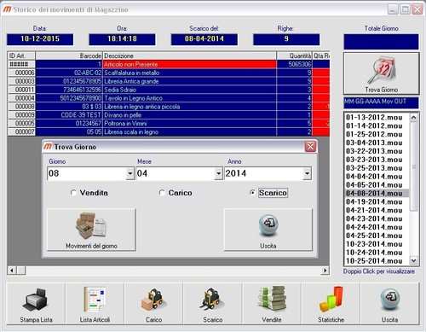Print list with Stampa Lista

(36, 304)
